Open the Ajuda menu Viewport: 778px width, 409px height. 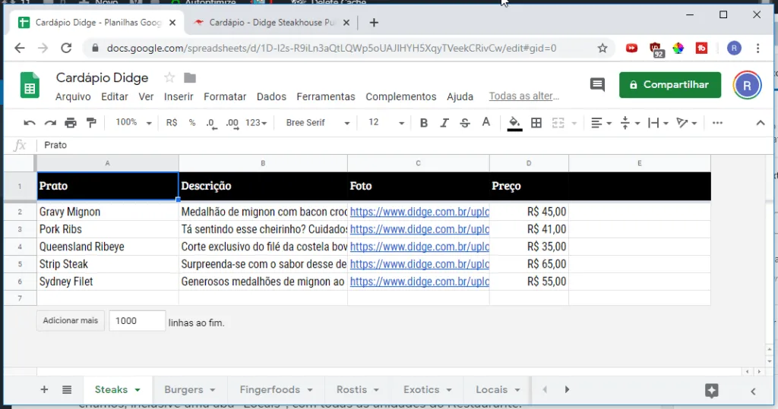[x=460, y=96]
